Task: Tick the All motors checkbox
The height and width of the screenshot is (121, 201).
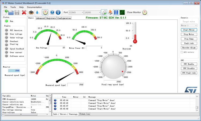Action: pos(182,52)
